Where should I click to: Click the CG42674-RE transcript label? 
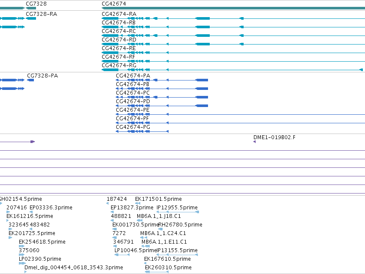119,48
